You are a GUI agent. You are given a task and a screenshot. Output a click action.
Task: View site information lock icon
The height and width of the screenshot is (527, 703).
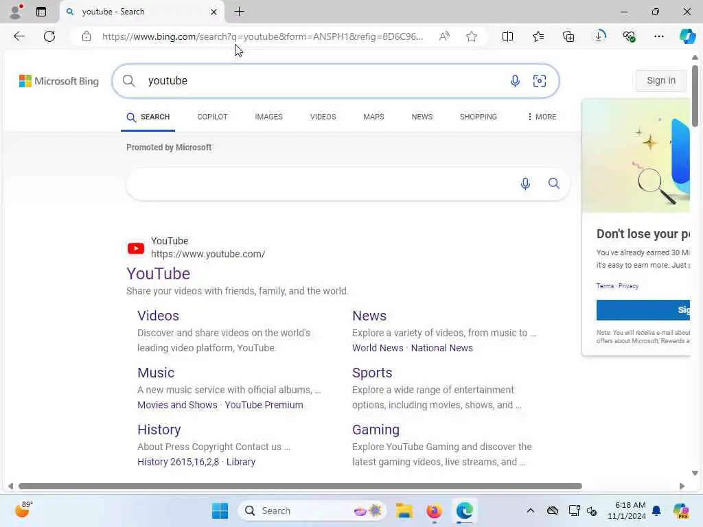click(x=87, y=36)
